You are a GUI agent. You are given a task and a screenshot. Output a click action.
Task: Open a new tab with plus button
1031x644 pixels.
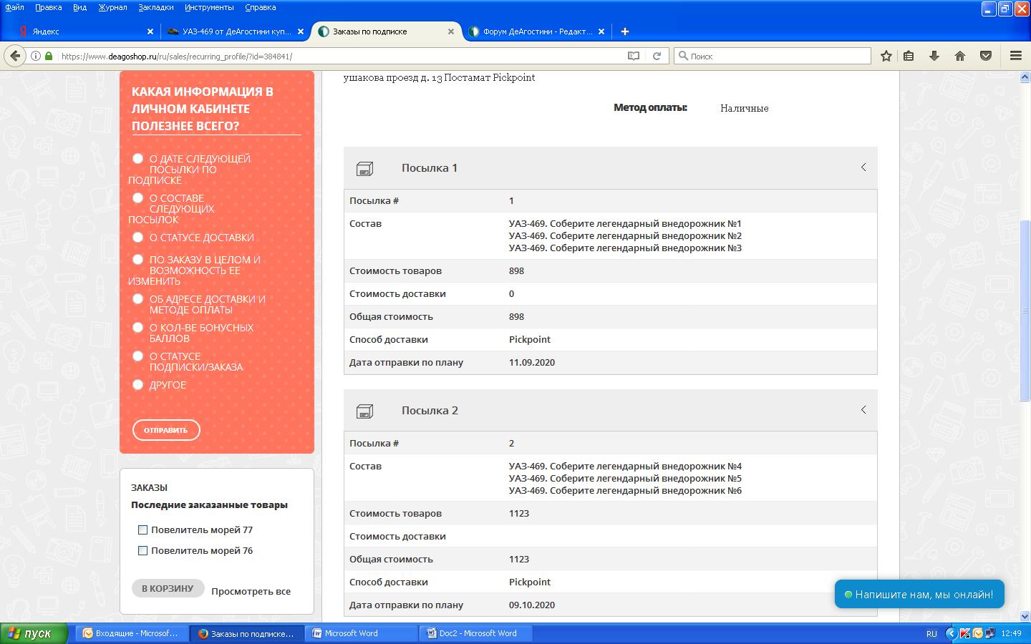coord(624,31)
